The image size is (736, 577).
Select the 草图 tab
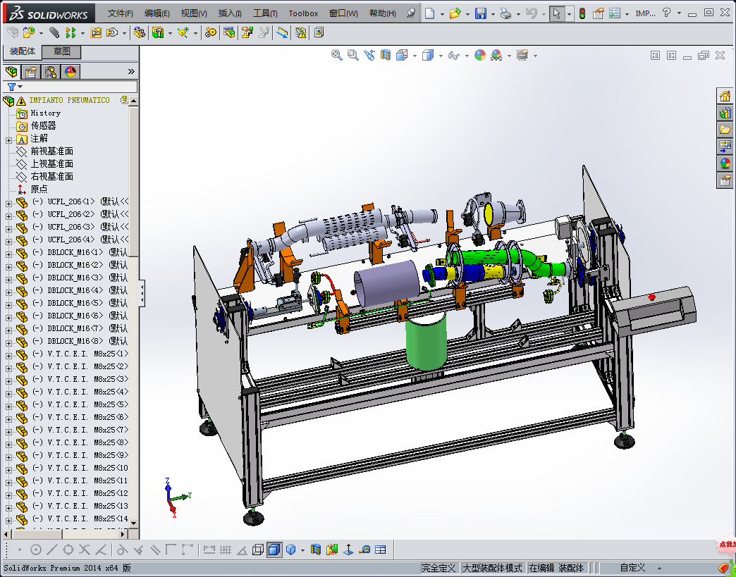[x=61, y=51]
